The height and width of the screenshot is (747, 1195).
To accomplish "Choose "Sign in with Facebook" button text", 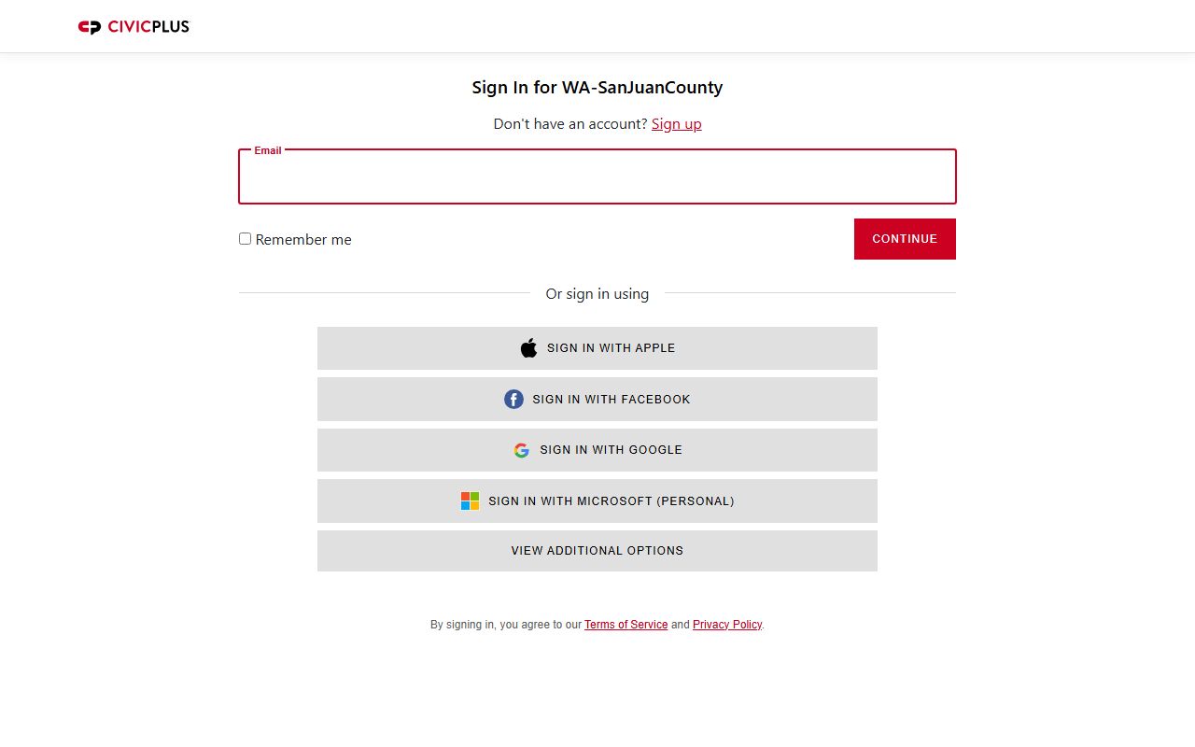I will pos(612,400).
